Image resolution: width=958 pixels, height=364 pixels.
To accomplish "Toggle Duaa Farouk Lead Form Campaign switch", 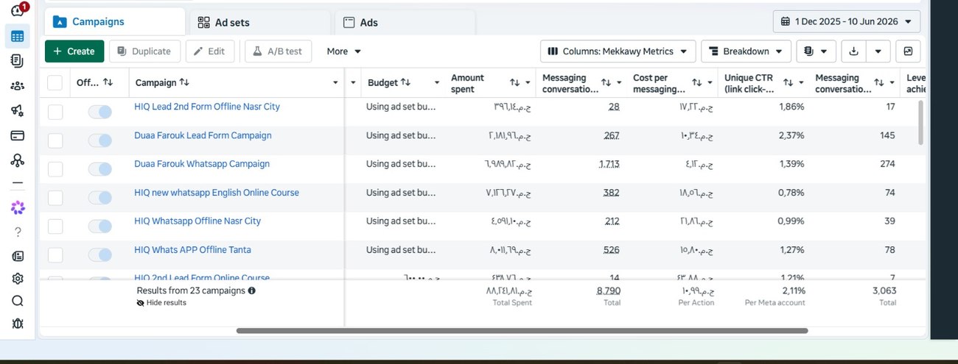I will point(99,140).
